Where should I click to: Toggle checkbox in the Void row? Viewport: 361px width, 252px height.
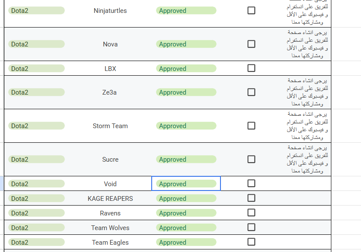[x=251, y=184]
